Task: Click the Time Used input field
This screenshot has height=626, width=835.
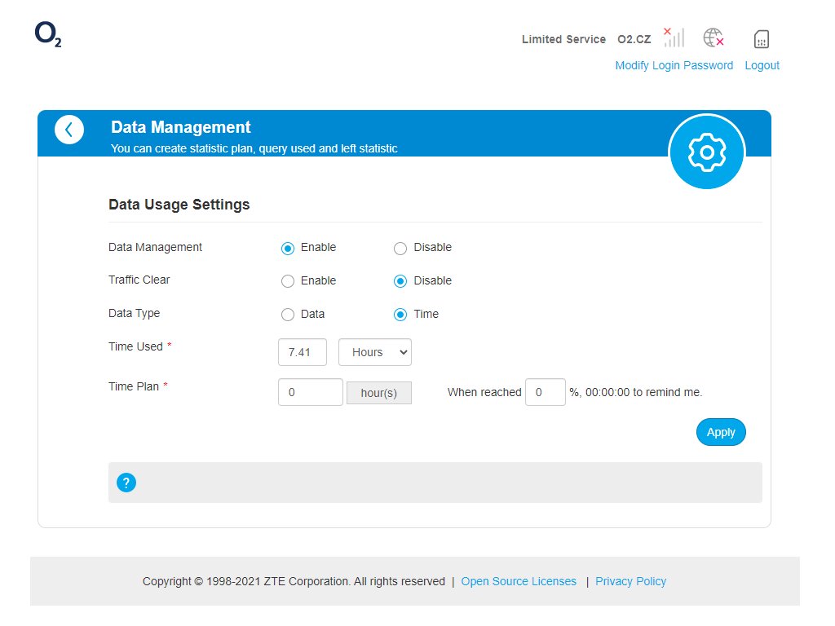Action: tap(303, 352)
